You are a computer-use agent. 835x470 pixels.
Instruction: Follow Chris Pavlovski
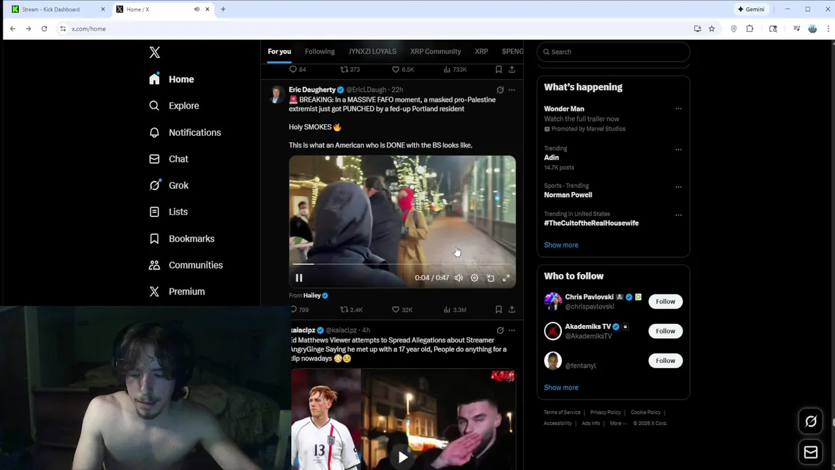pos(665,302)
